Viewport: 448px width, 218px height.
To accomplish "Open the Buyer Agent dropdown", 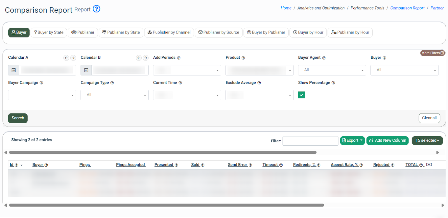I will point(332,70).
